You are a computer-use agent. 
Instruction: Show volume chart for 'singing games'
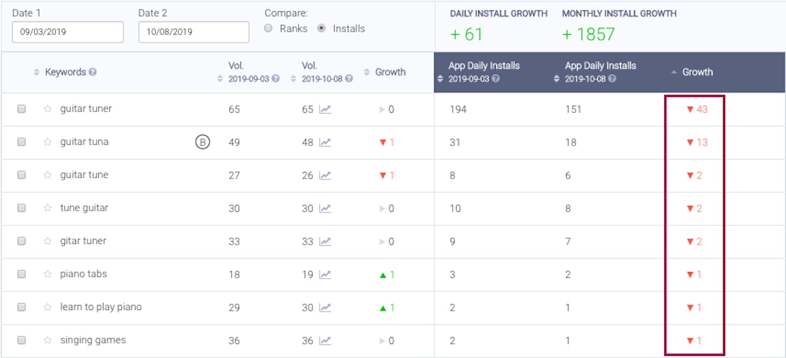click(325, 340)
